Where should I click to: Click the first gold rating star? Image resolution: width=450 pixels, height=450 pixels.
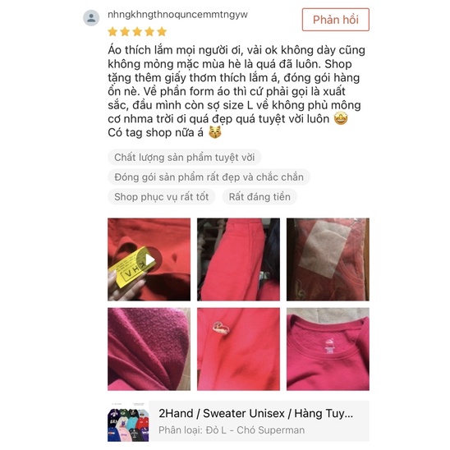(x=112, y=31)
